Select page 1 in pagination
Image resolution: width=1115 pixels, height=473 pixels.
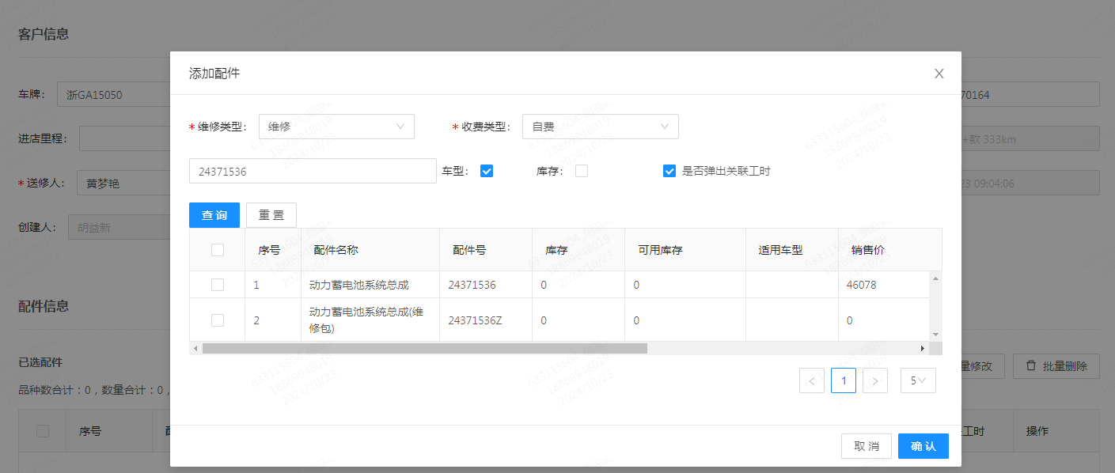coord(844,380)
